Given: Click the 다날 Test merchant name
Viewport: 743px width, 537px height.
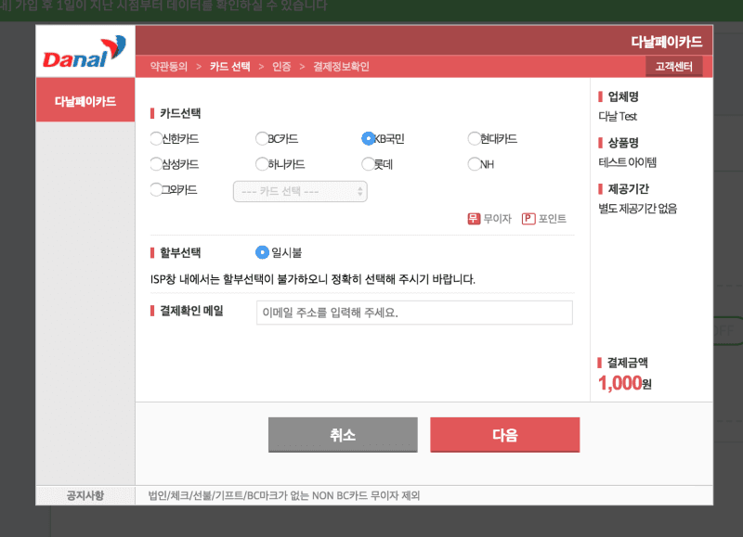Looking at the screenshot, I should (618, 116).
